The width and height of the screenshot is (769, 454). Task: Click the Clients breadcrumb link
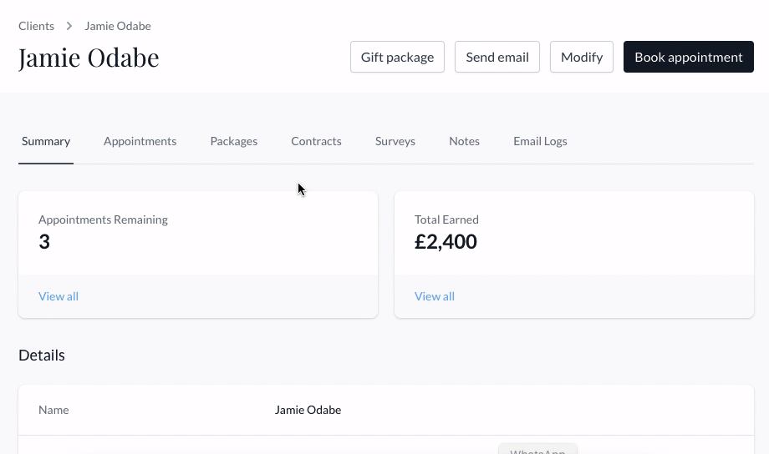[36, 26]
